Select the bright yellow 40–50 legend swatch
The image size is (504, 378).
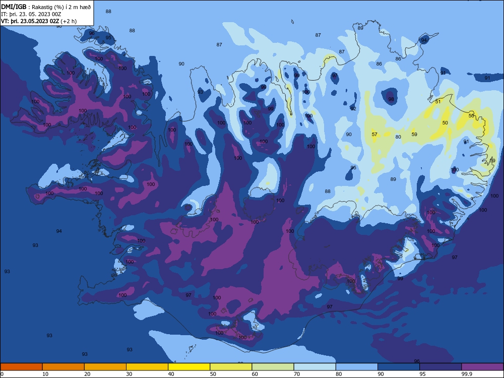click(189, 367)
